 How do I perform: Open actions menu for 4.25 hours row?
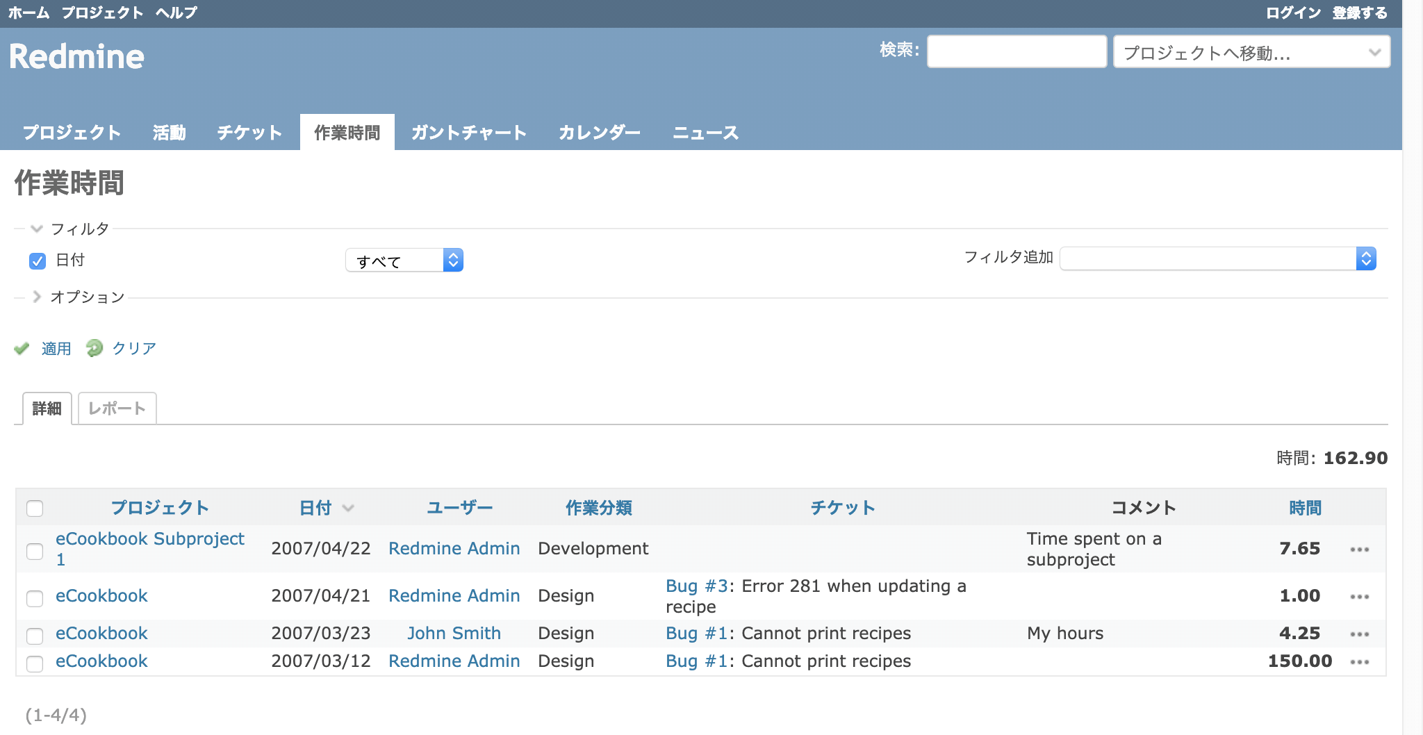click(1359, 634)
